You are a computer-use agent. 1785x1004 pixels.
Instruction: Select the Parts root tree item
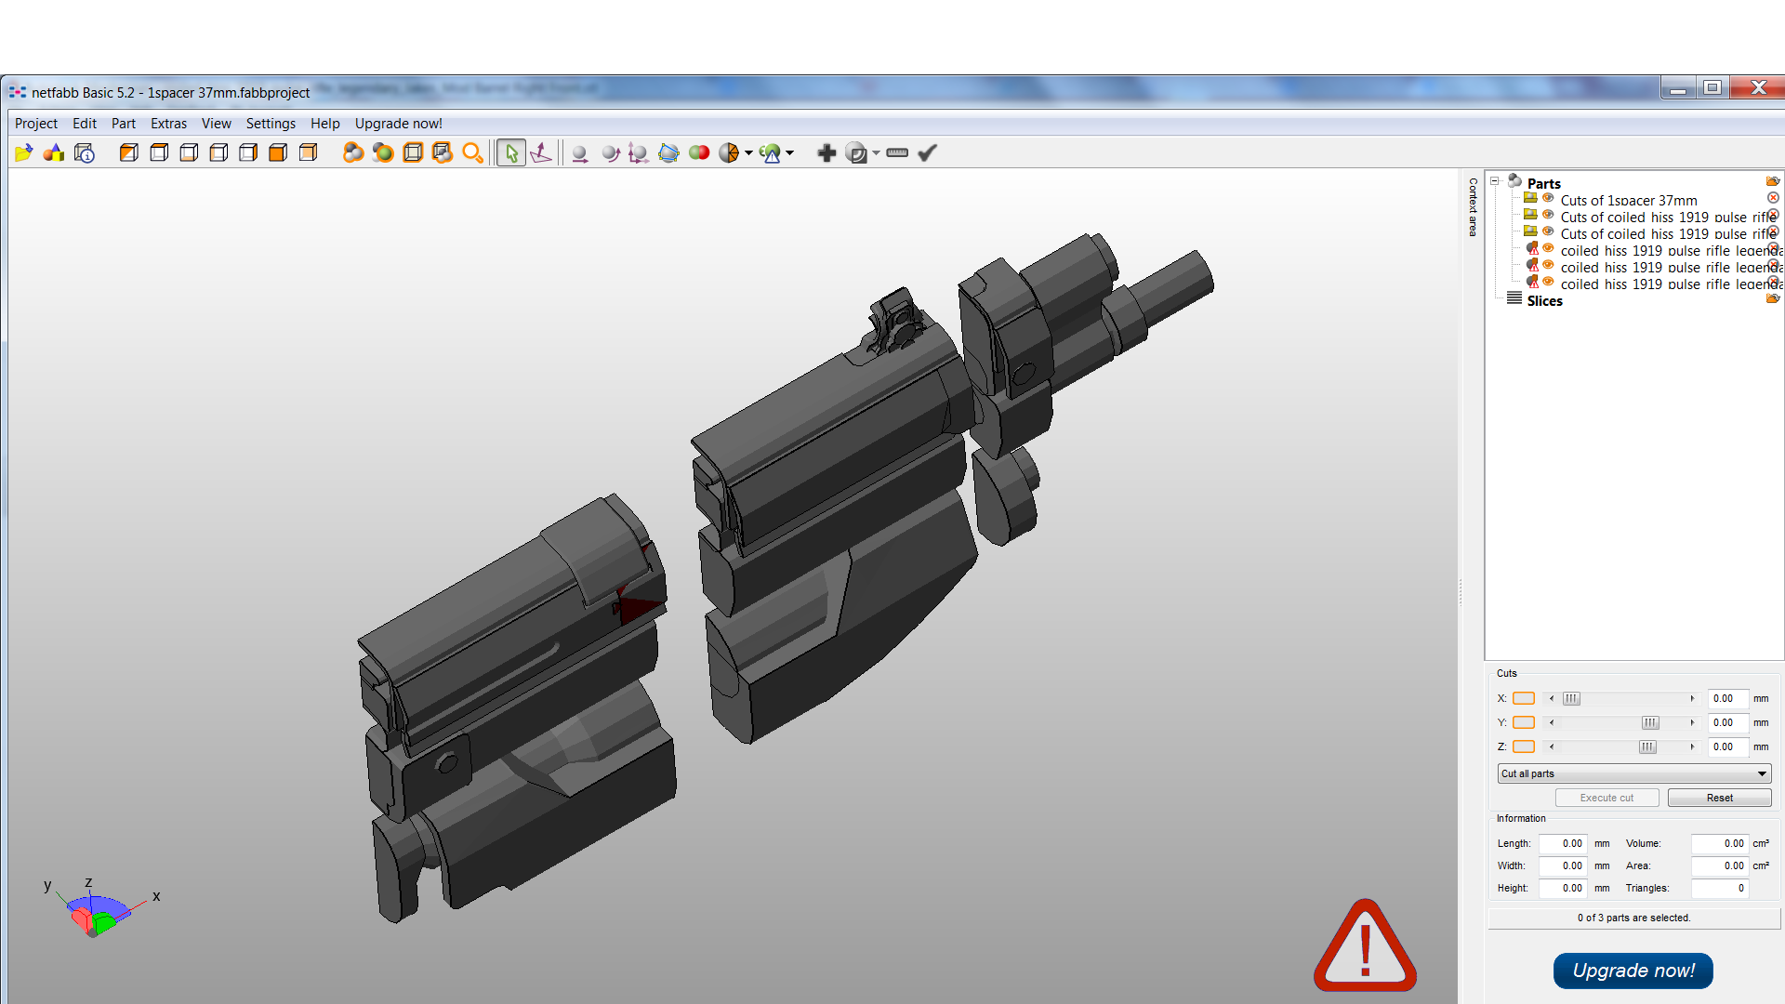click(x=1543, y=183)
